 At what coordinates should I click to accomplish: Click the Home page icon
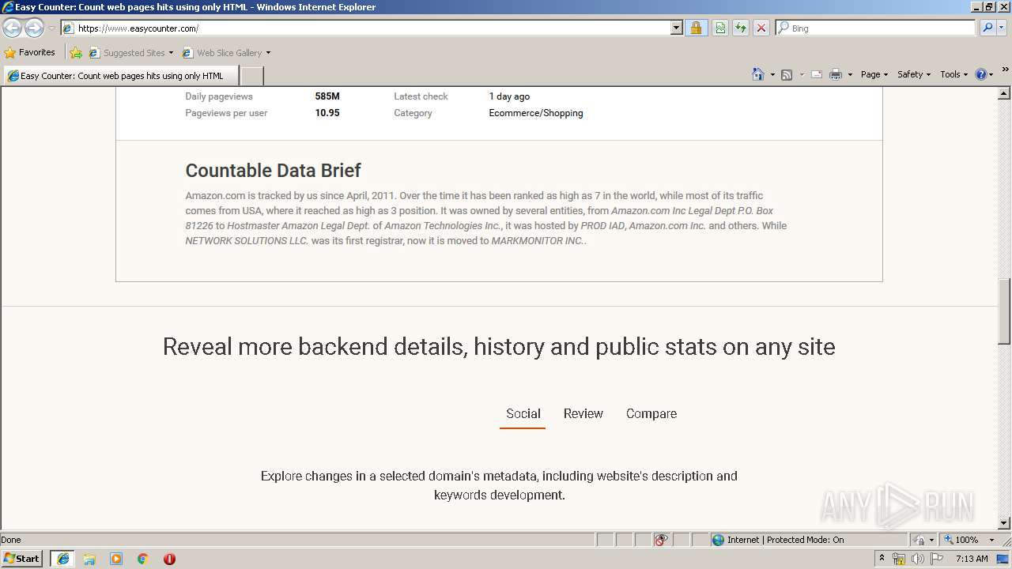point(758,74)
